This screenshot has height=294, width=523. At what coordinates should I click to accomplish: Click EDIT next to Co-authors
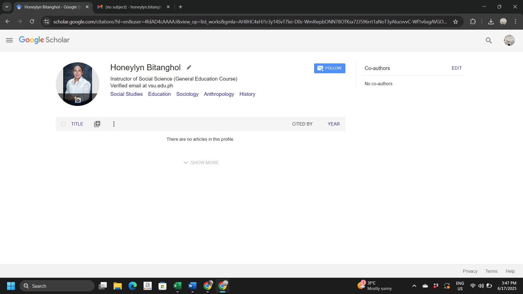[457, 68]
